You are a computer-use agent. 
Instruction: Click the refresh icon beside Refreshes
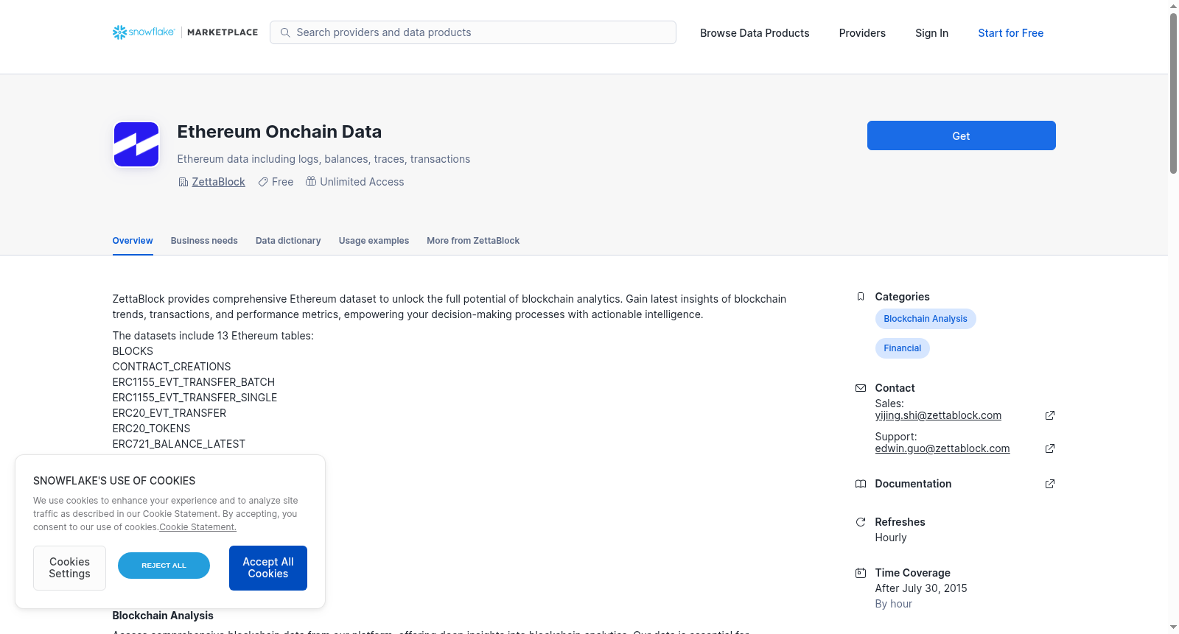pyautogui.click(x=861, y=522)
